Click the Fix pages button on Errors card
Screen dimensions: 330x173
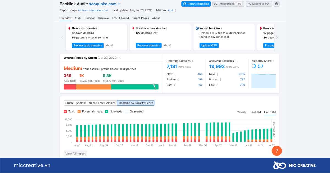269,46
